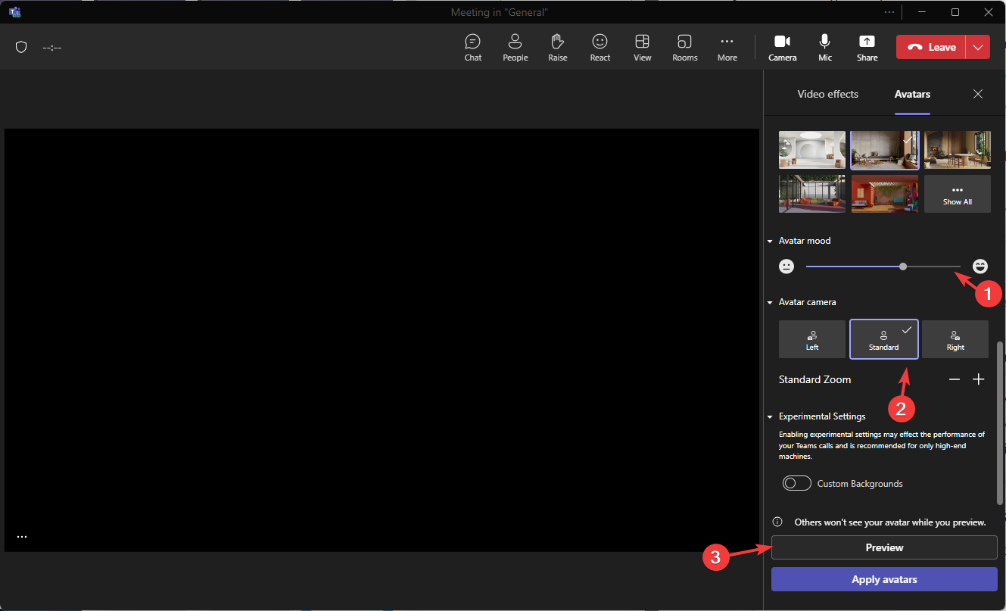
Task: Click the info icon beside preview notice
Action: coord(777,522)
